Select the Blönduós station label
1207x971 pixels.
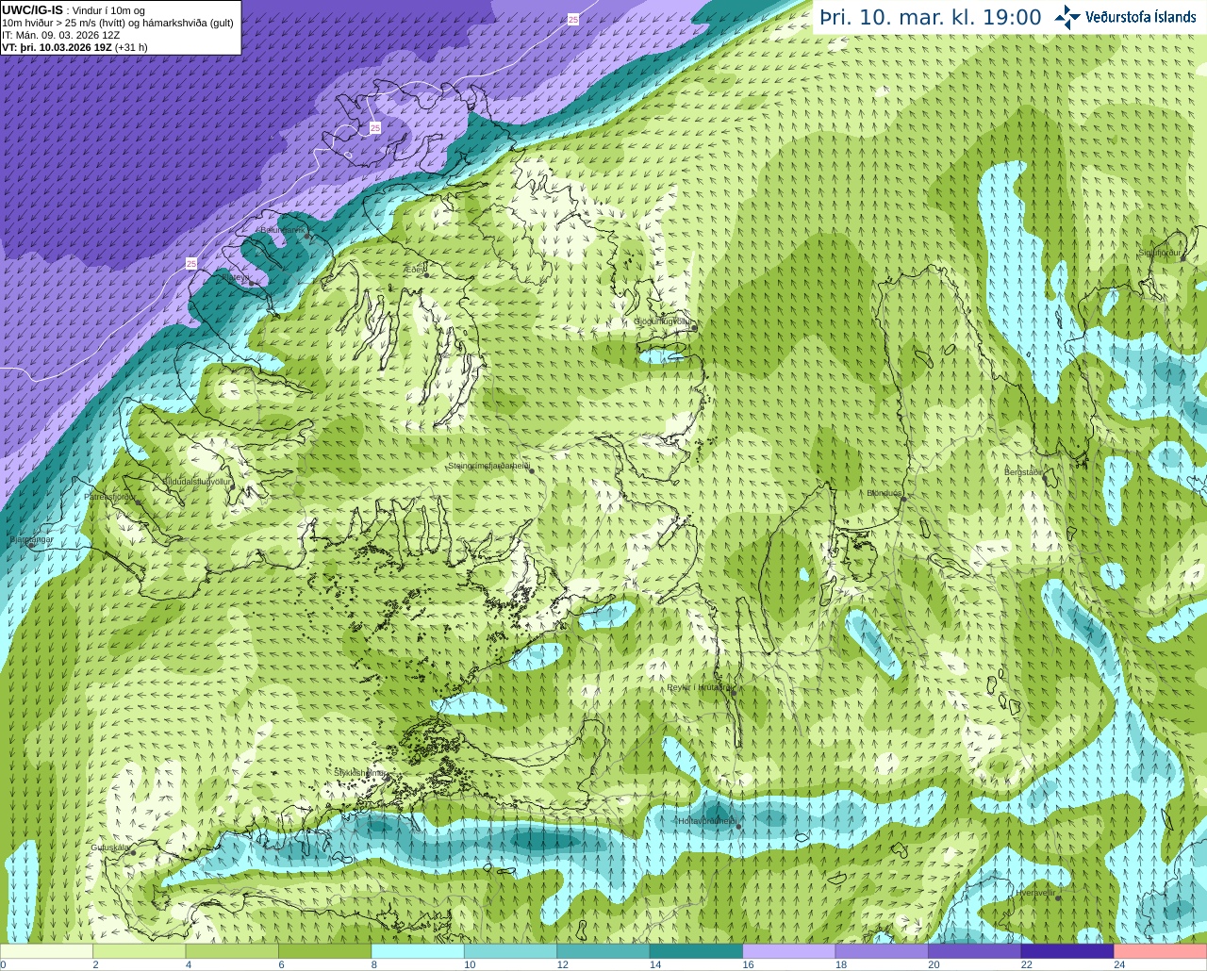(885, 493)
